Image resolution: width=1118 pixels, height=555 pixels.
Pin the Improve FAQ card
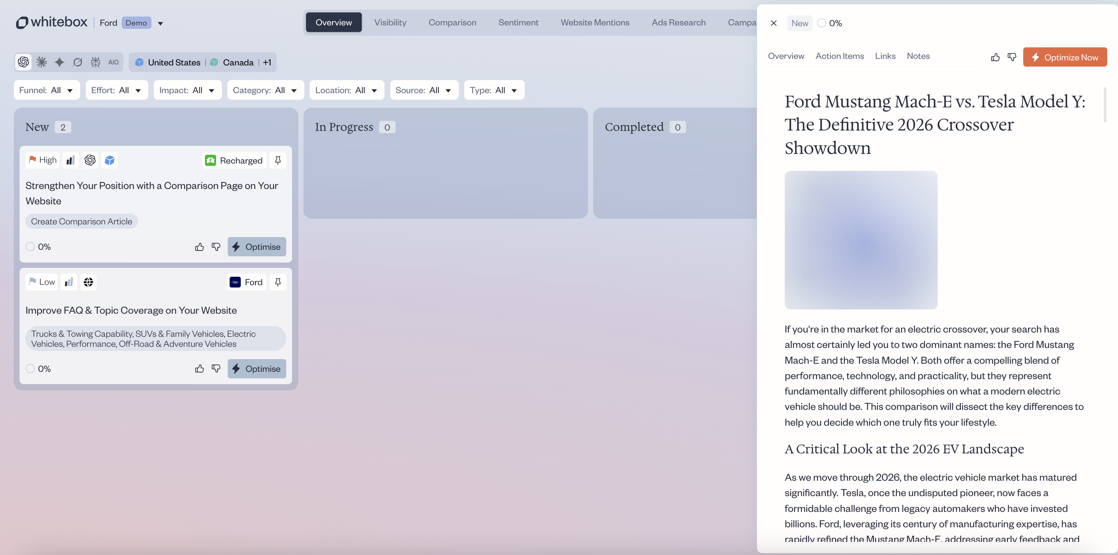coord(278,282)
